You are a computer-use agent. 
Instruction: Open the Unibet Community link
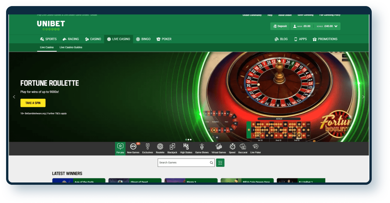pyautogui.click(x=252, y=15)
